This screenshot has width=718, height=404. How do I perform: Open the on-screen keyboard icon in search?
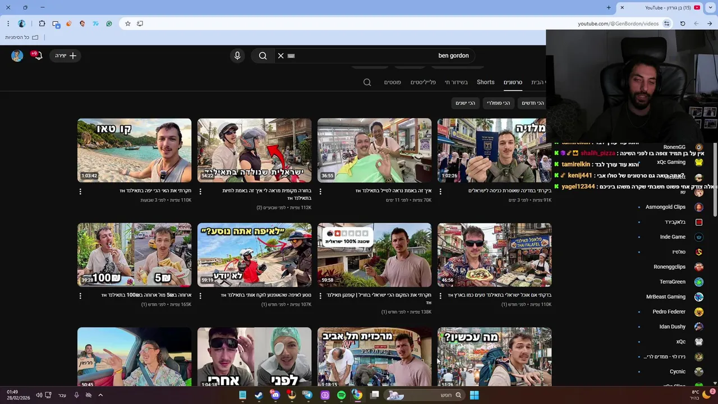(291, 56)
